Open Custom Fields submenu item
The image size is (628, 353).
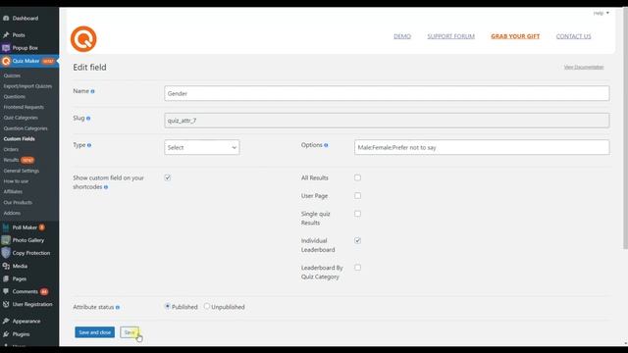click(x=20, y=139)
